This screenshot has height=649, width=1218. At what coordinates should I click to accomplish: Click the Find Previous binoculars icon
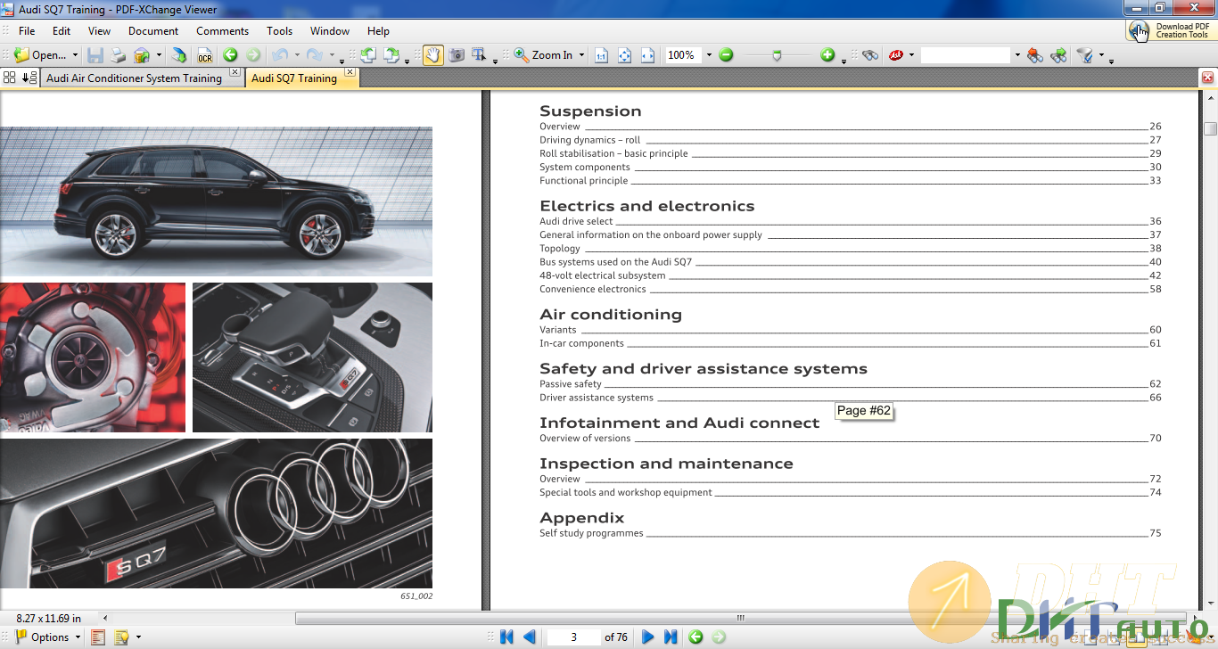[1035, 55]
